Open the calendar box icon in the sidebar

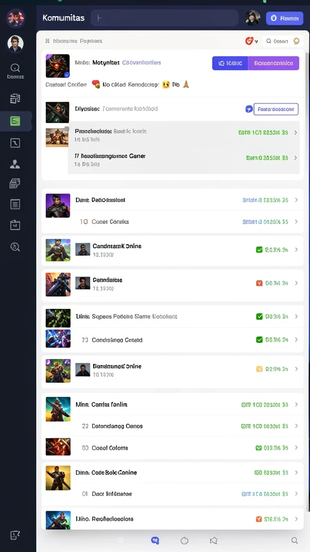[x=15, y=225]
